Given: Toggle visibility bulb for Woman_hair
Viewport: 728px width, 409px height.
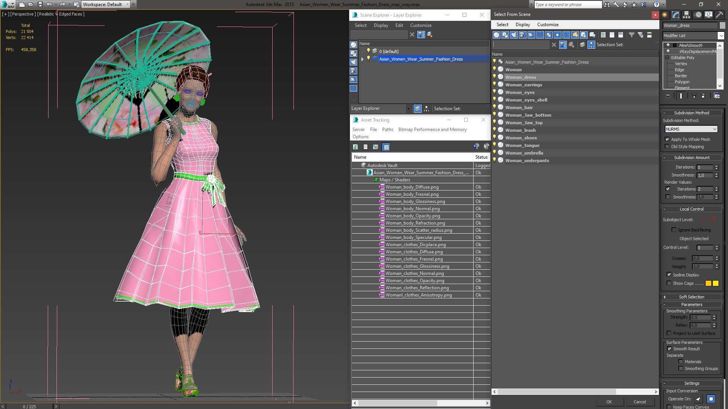Looking at the screenshot, I should 494,107.
